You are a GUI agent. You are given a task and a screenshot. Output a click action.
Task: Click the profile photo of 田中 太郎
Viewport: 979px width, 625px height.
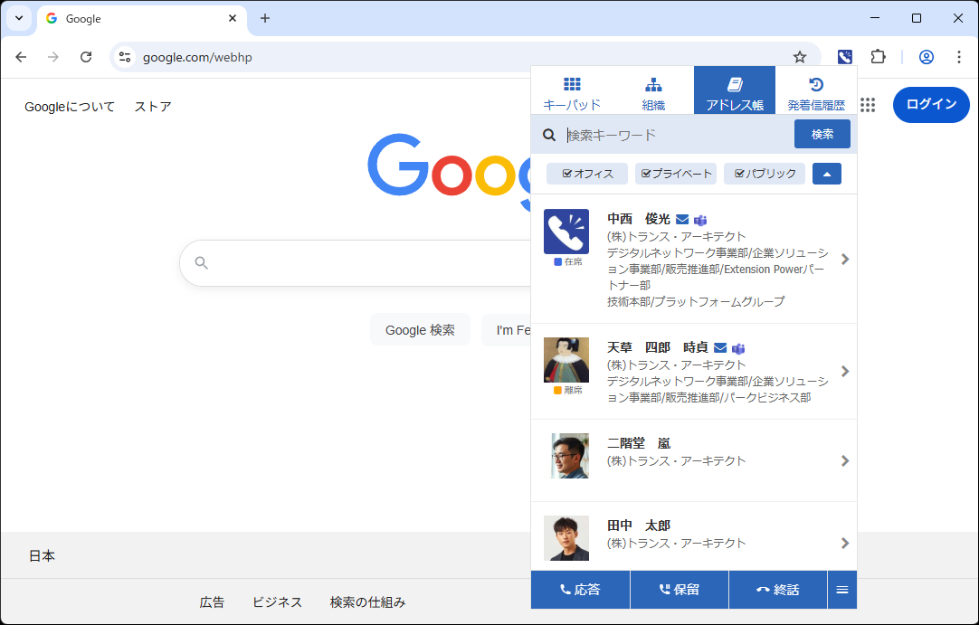pyautogui.click(x=566, y=538)
